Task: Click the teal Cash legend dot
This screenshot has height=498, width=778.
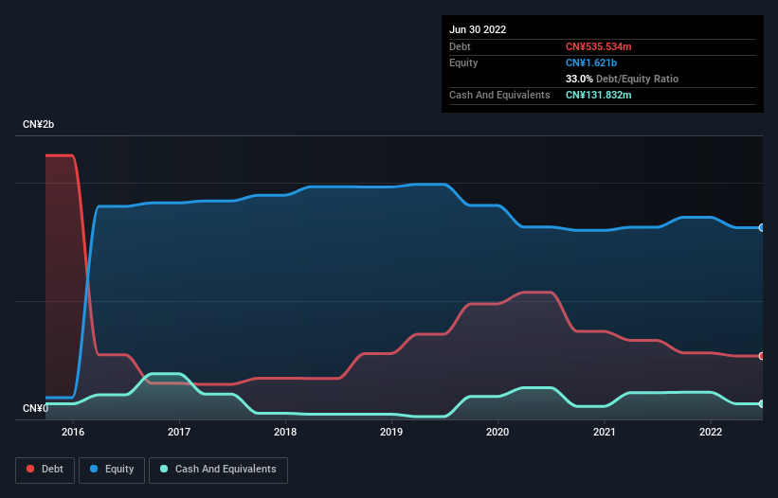Action: tap(164, 469)
